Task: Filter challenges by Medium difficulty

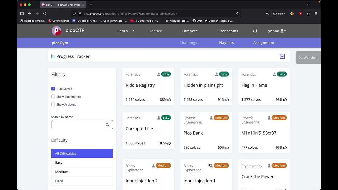Action: (82, 172)
